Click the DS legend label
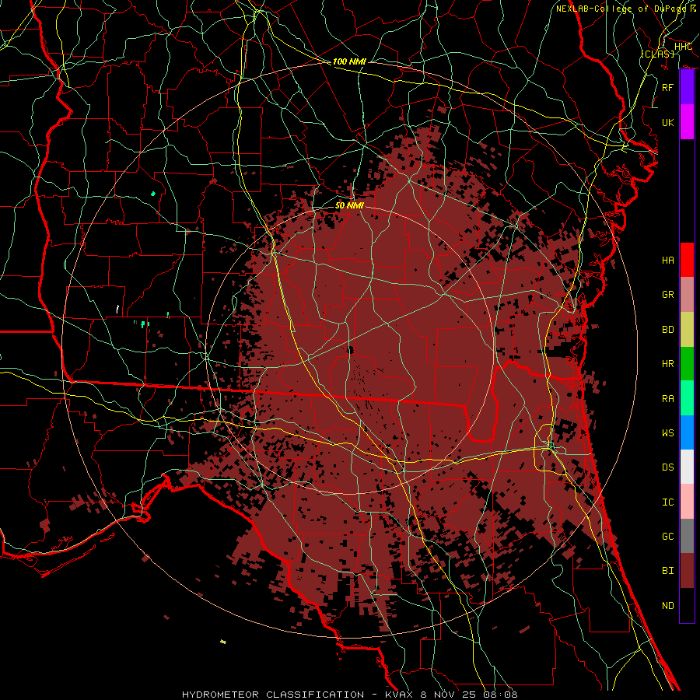The width and height of the screenshot is (700, 700). click(668, 467)
